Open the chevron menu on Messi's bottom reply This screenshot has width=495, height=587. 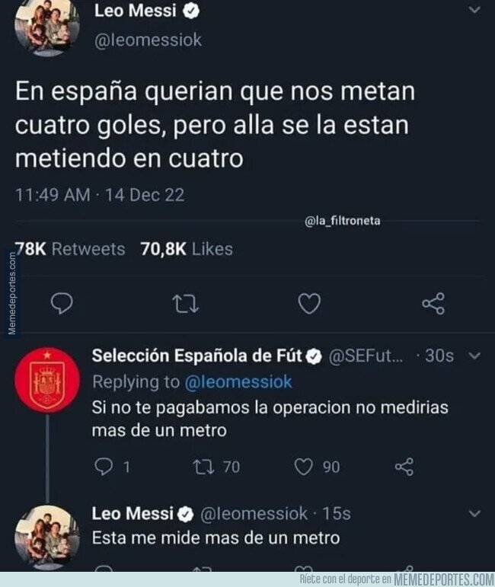click(473, 514)
